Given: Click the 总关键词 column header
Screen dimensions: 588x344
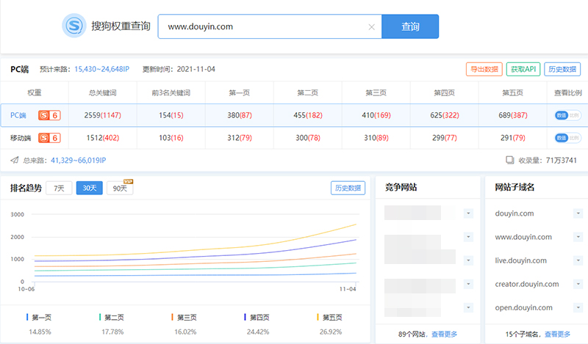Looking at the screenshot, I should pyautogui.click(x=102, y=93).
